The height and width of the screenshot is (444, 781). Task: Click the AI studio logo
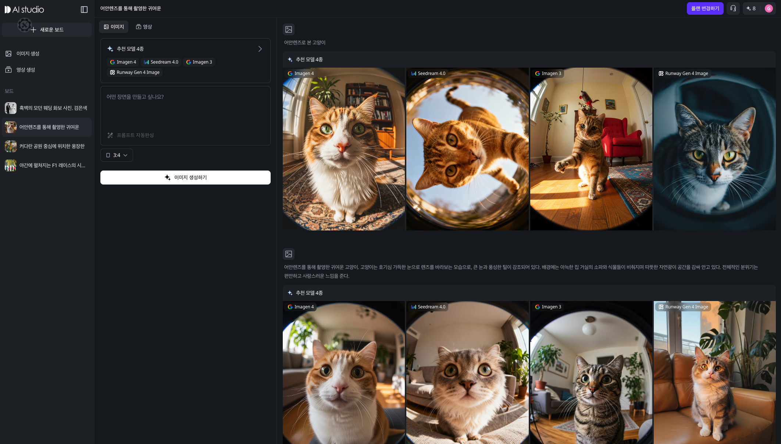click(24, 10)
